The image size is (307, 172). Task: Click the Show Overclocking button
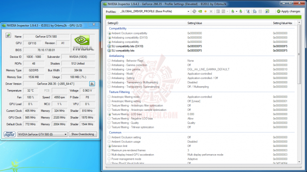pyautogui.click(x=83, y=134)
